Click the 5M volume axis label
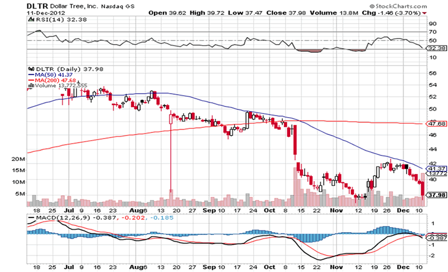This screenshot has height=272, width=448. coord(20,193)
